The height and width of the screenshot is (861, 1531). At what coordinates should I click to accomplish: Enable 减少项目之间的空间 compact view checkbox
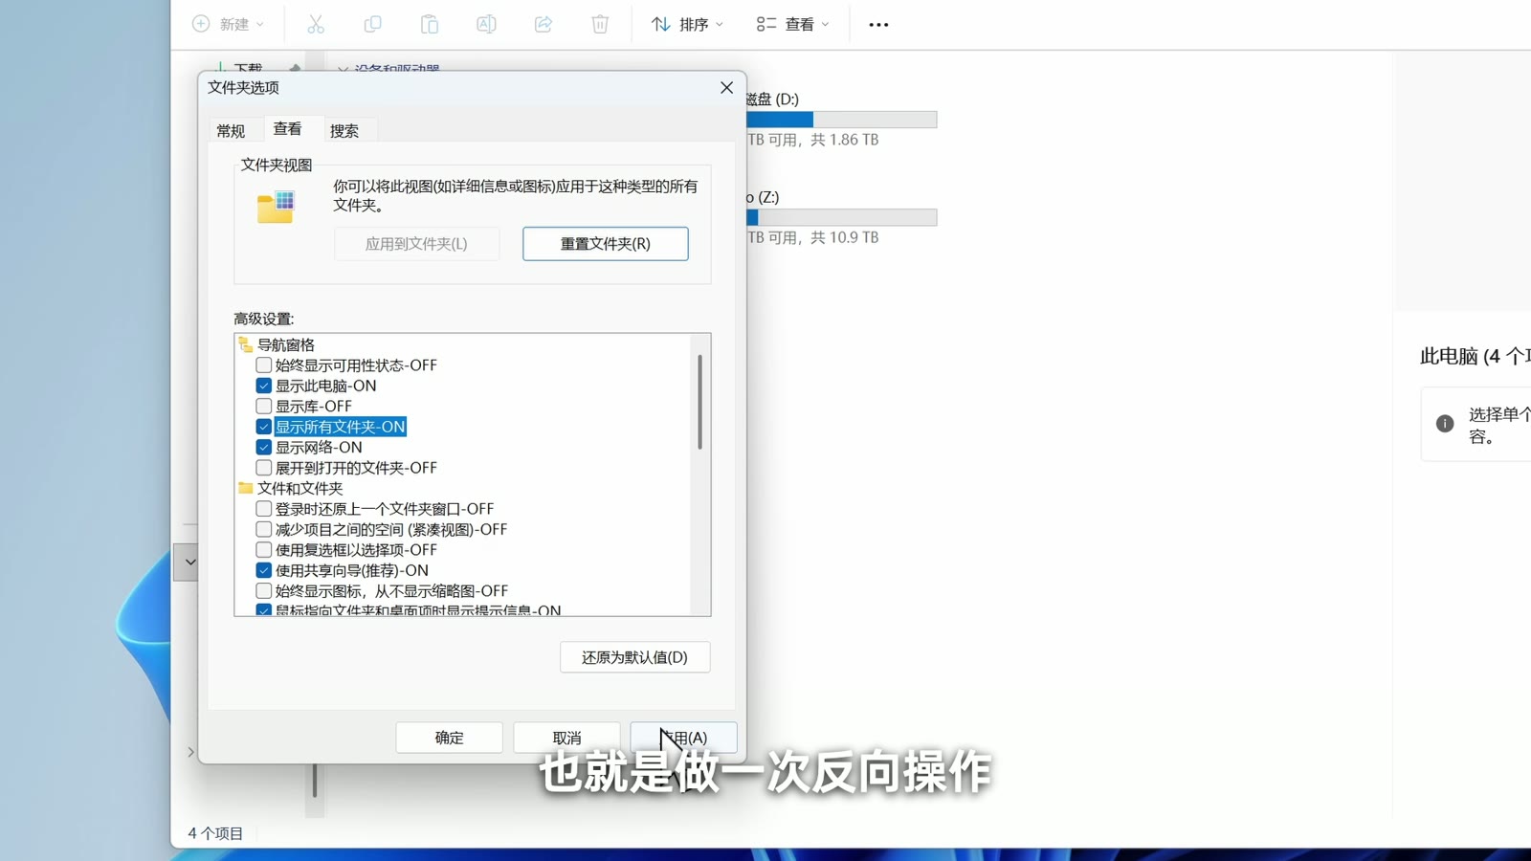pyautogui.click(x=264, y=529)
